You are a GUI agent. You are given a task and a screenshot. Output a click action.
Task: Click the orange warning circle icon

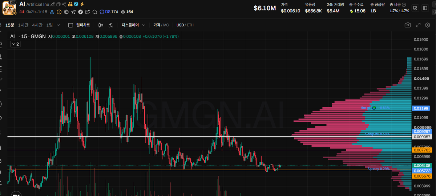point(59,12)
